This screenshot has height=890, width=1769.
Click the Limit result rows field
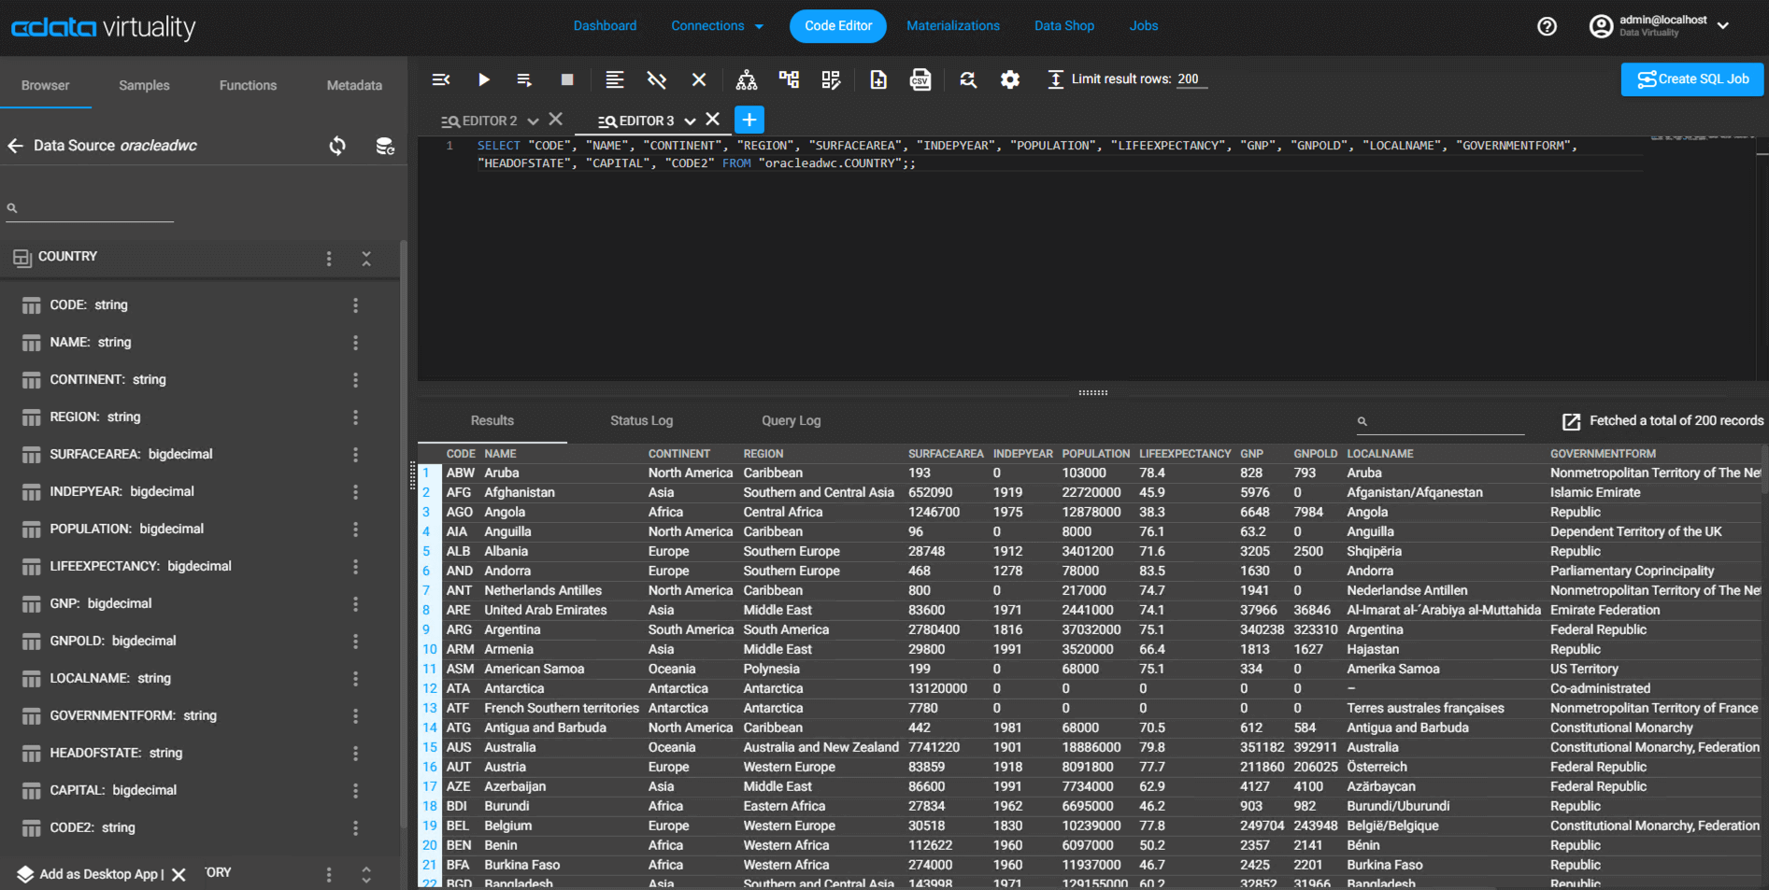click(x=1191, y=79)
